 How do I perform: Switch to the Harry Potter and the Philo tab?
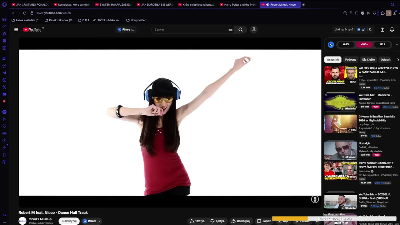[x=238, y=5]
